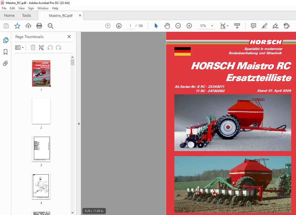Viewport: 296px width, 215px height.
Task: Open the Stamp tool
Action: pyautogui.click(x=286, y=26)
